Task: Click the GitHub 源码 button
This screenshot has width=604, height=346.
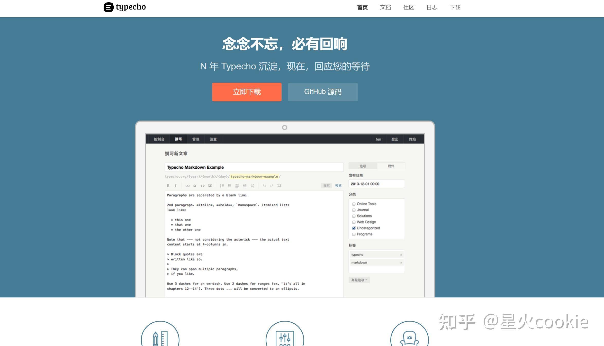Action: click(323, 92)
